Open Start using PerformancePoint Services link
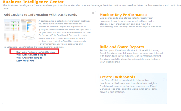This screenshot has width=181, height=111. [x=35, y=52]
